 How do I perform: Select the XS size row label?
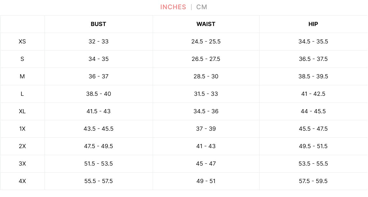tap(22, 42)
